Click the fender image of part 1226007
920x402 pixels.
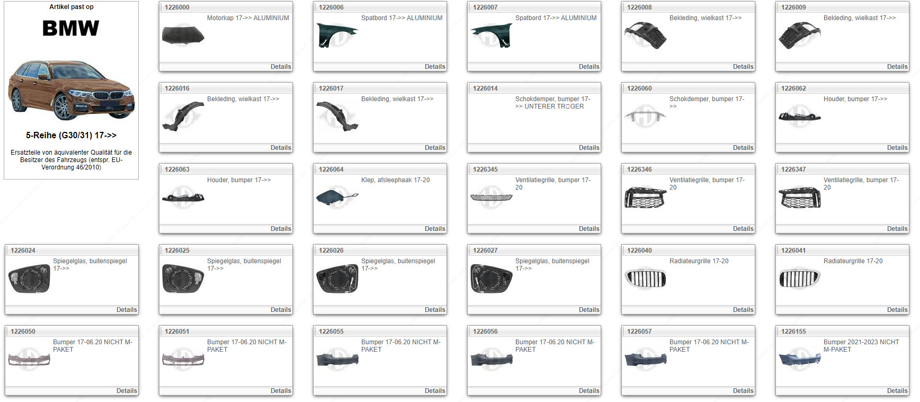[492, 35]
